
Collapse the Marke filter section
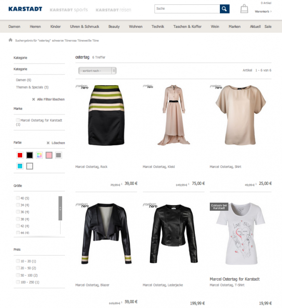point(18,109)
